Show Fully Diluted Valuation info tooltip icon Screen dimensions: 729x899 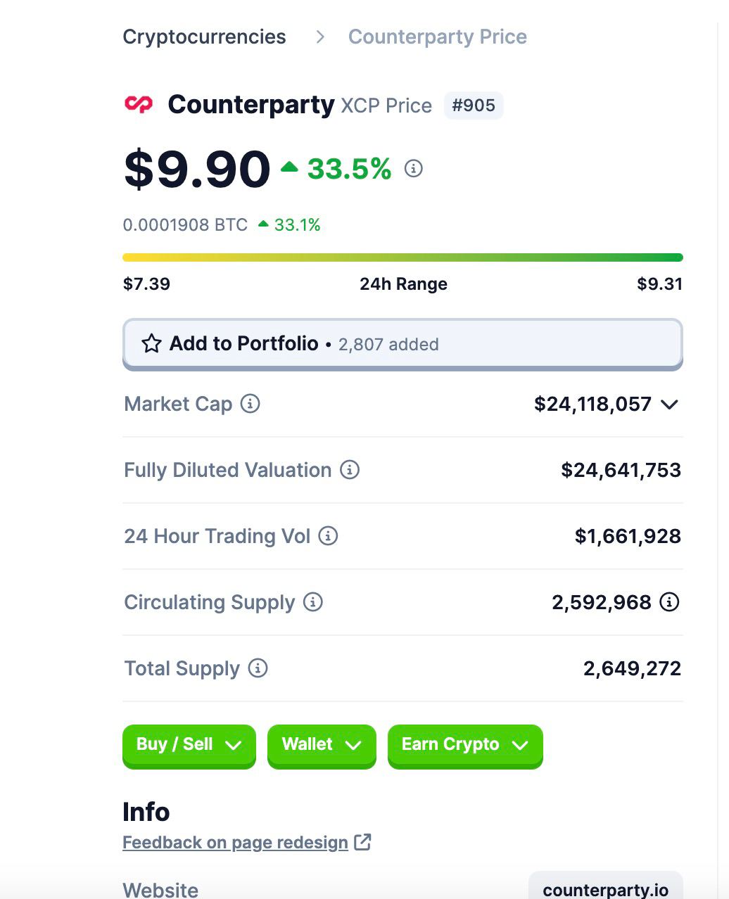350,470
